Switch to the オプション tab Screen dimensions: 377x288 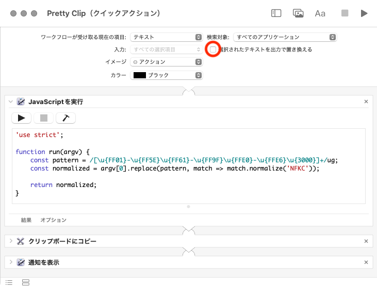(x=53, y=220)
